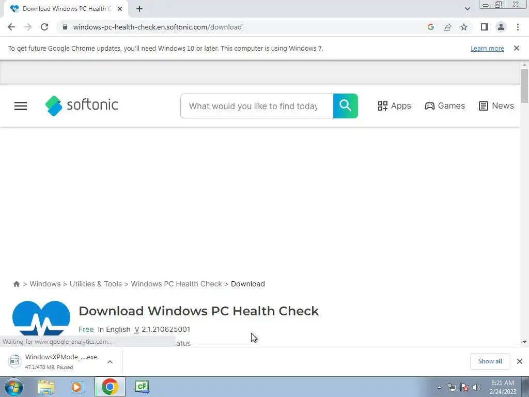The image size is (529, 397).
Task: Click the Show all downloads button
Action: [x=490, y=361]
